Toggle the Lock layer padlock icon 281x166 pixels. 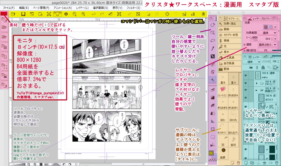click(x=263, y=67)
